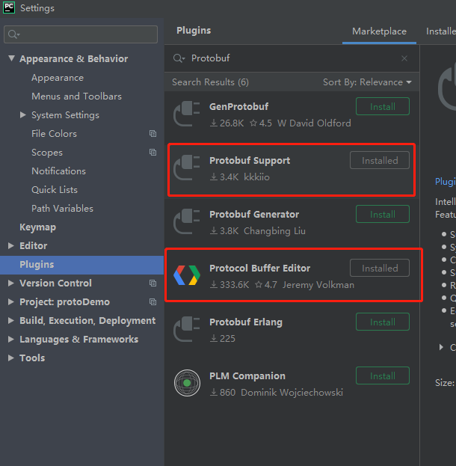The image size is (456, 466).
Task: Click the PLM Companion globe icon
Action: point(187,383)
